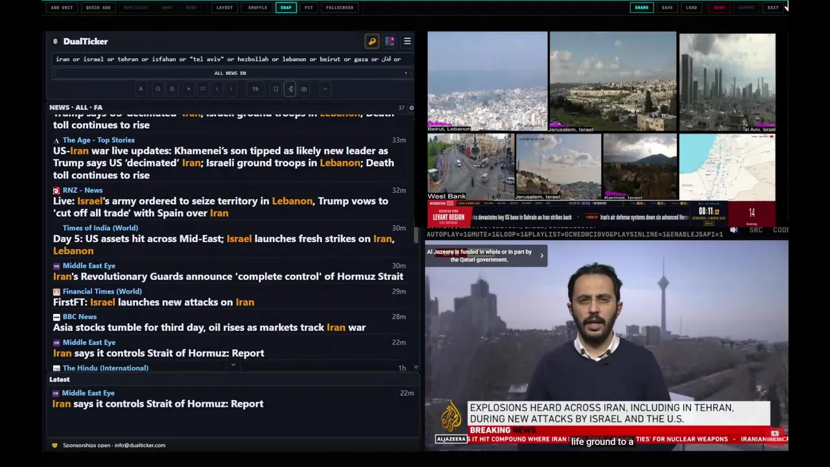Image resolution: width=830 pixels, height=467 pixels.
Task: Open the RNZ - News source link
Action: pyautogui.click(x=82, y=190)
